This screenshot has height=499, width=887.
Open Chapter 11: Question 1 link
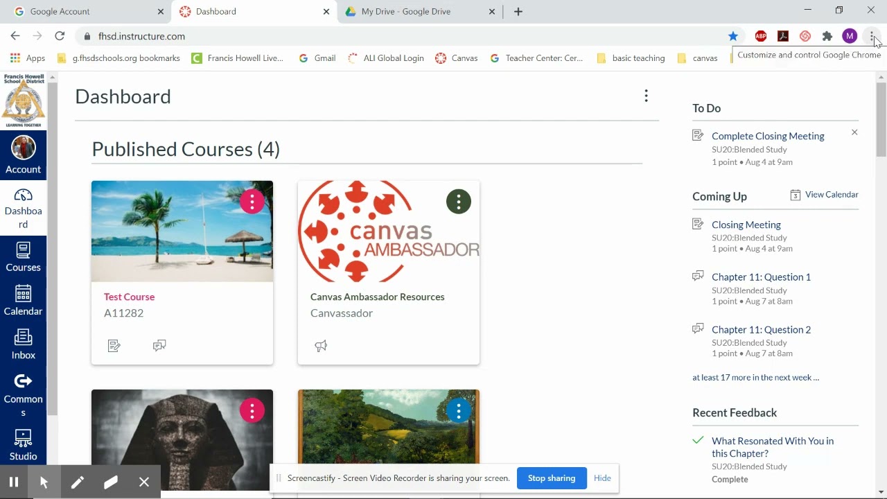pyautogui.click(x=761, y=277)
